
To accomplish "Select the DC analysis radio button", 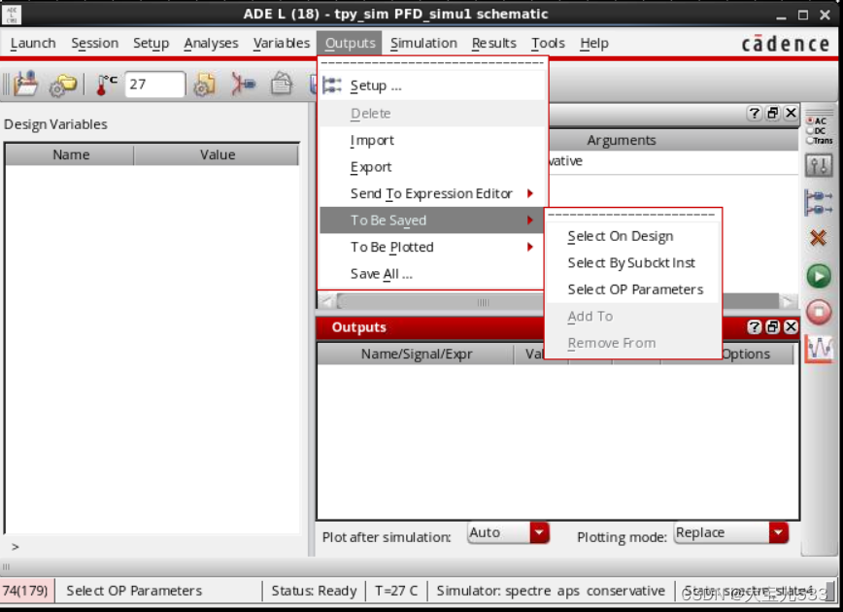I will [x=811, y=130].
